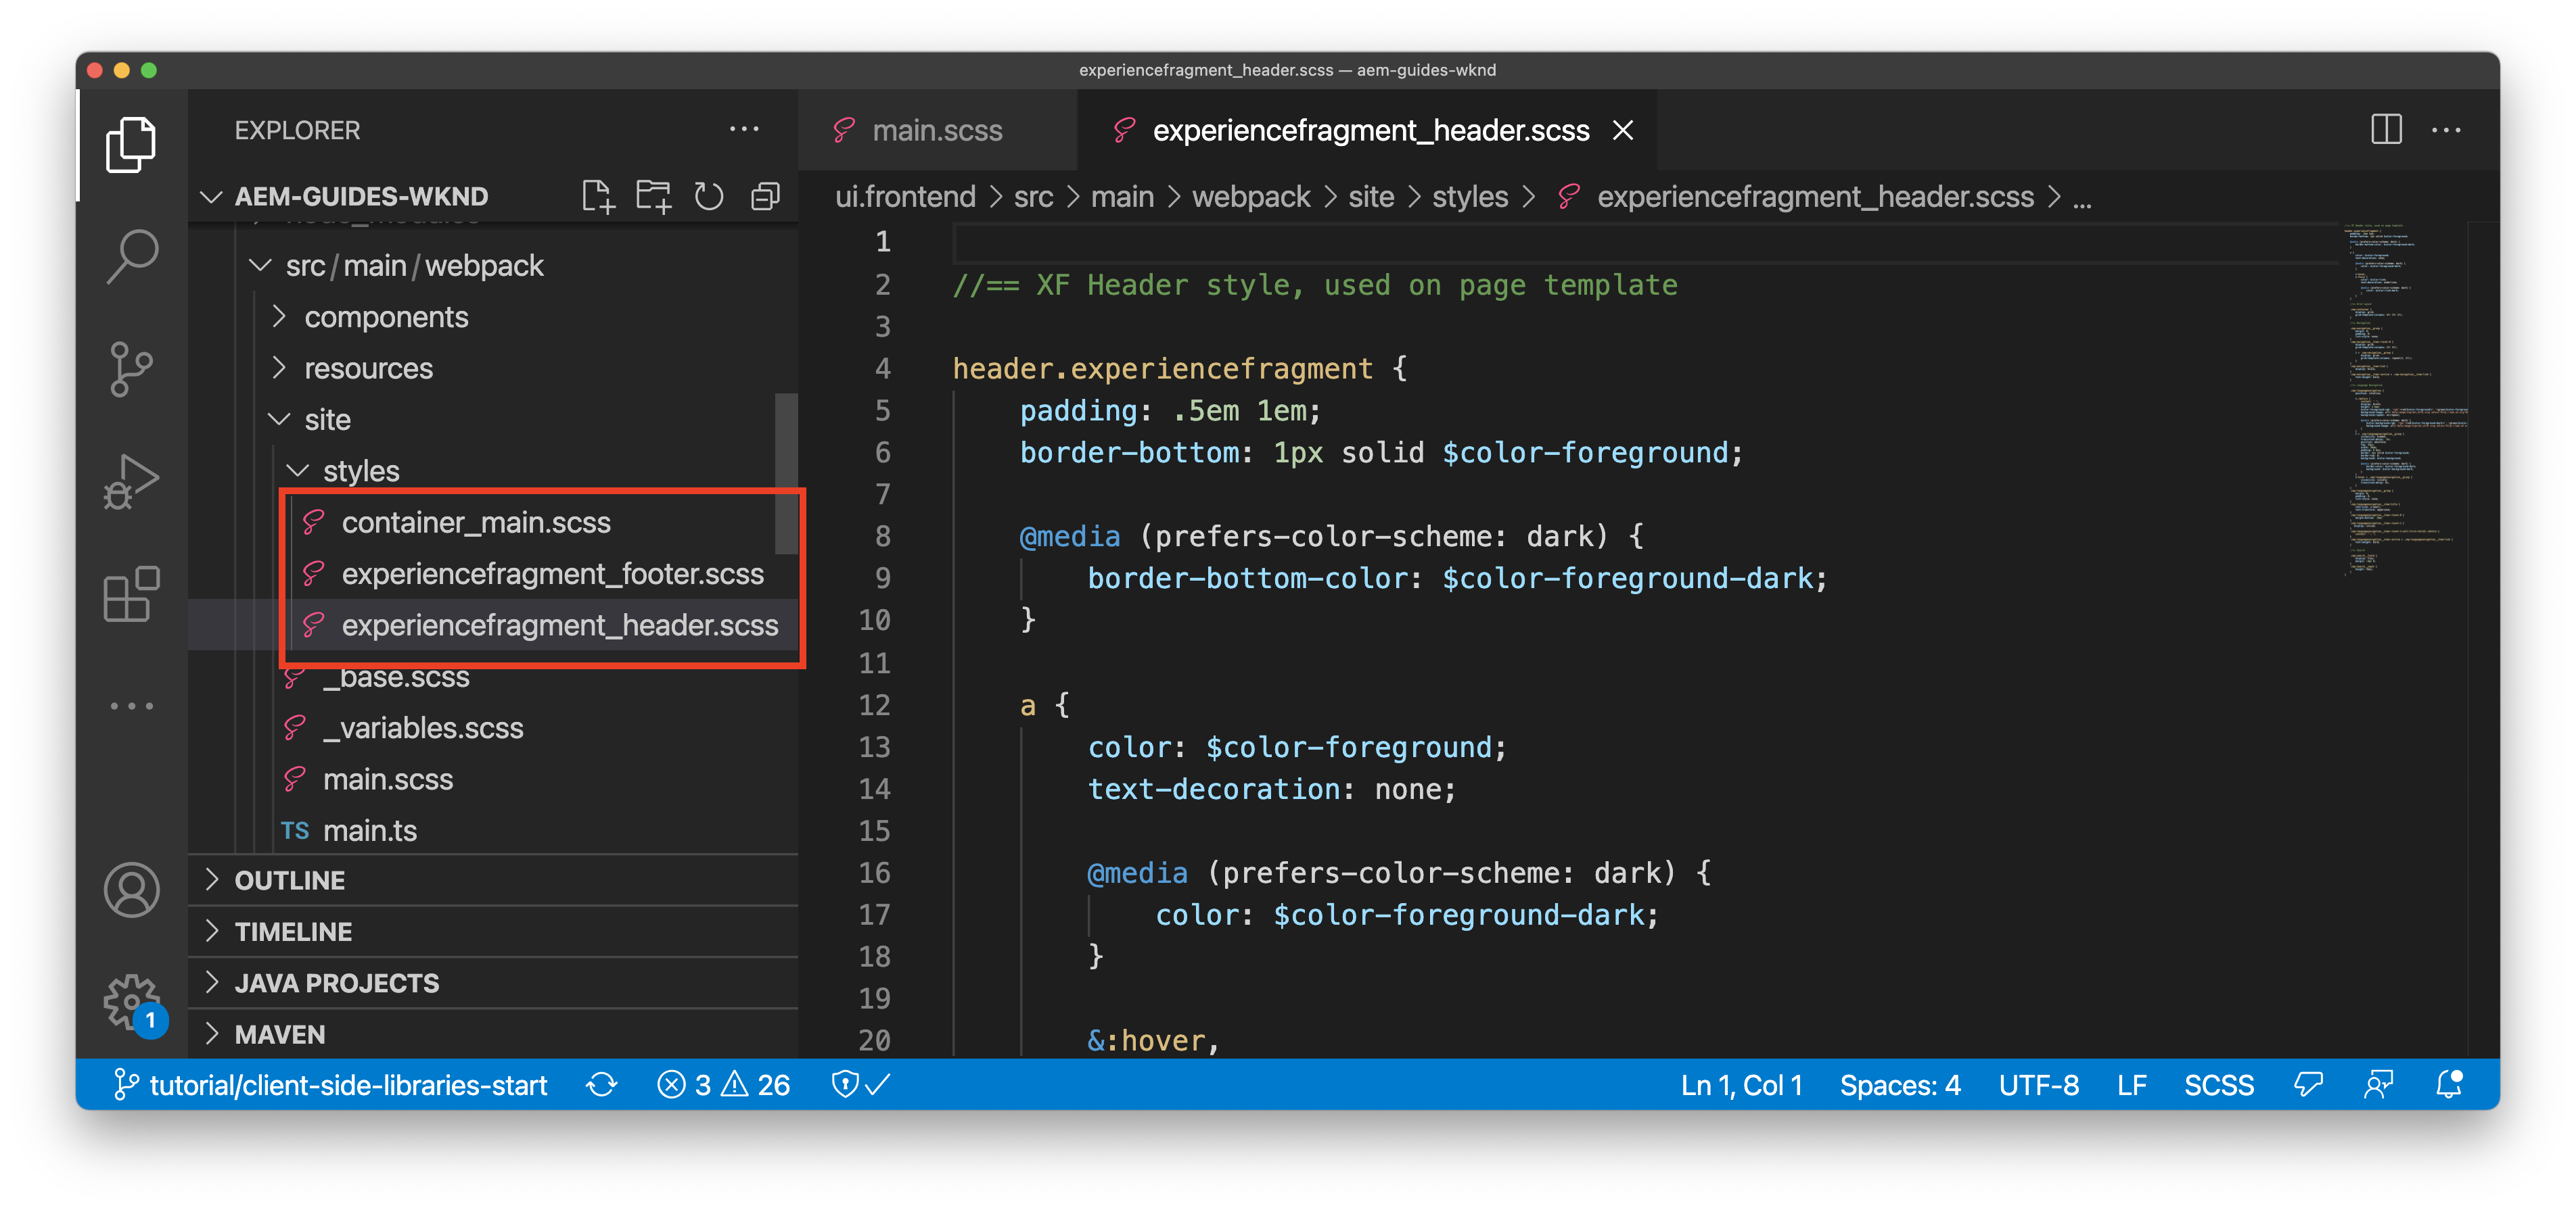The width and height of the screenshot is (2576, 1210).
Task: Expand the components folder
Action: pyautogui.click(x=385, y=317)
